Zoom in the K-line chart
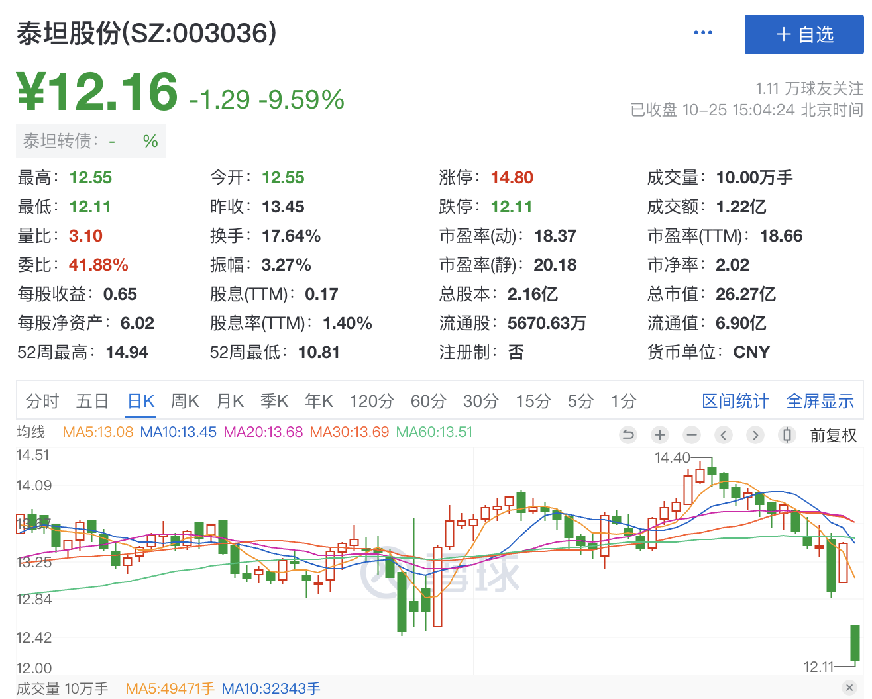Screen dimensions: 872x699 click(659, 435)
